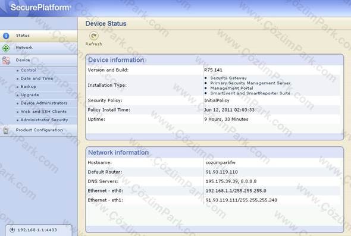Viewport: 351px width, 236px height.
Task: Select eth1 address 91.93.119.111/255.255.255.240
Action: [x=242, y=200]
